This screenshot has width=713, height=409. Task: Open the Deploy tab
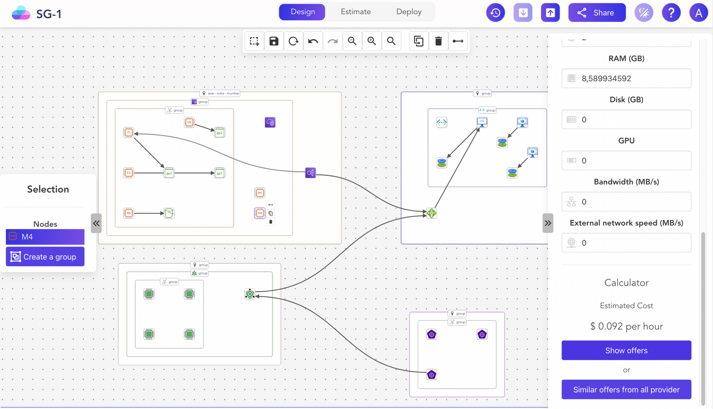[x=408, y=11]
